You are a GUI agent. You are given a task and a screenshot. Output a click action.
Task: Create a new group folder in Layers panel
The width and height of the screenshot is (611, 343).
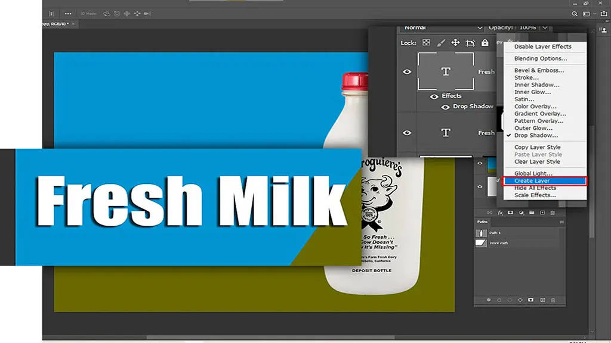coord(532,213)
